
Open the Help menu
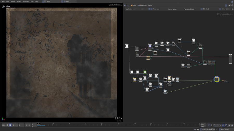(37, 2)
